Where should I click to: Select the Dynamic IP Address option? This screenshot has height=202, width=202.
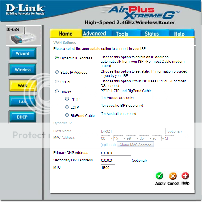tap(57, 58)
